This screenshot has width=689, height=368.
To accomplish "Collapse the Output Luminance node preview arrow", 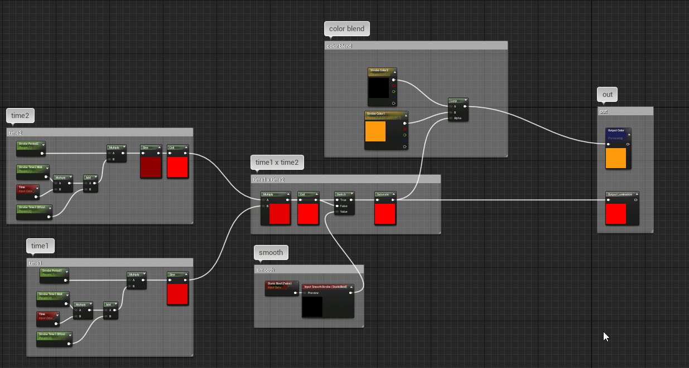I will 637,194.
